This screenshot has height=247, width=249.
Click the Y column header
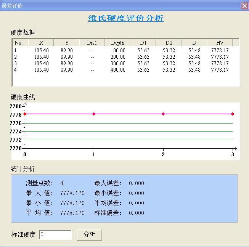[67, 43]
